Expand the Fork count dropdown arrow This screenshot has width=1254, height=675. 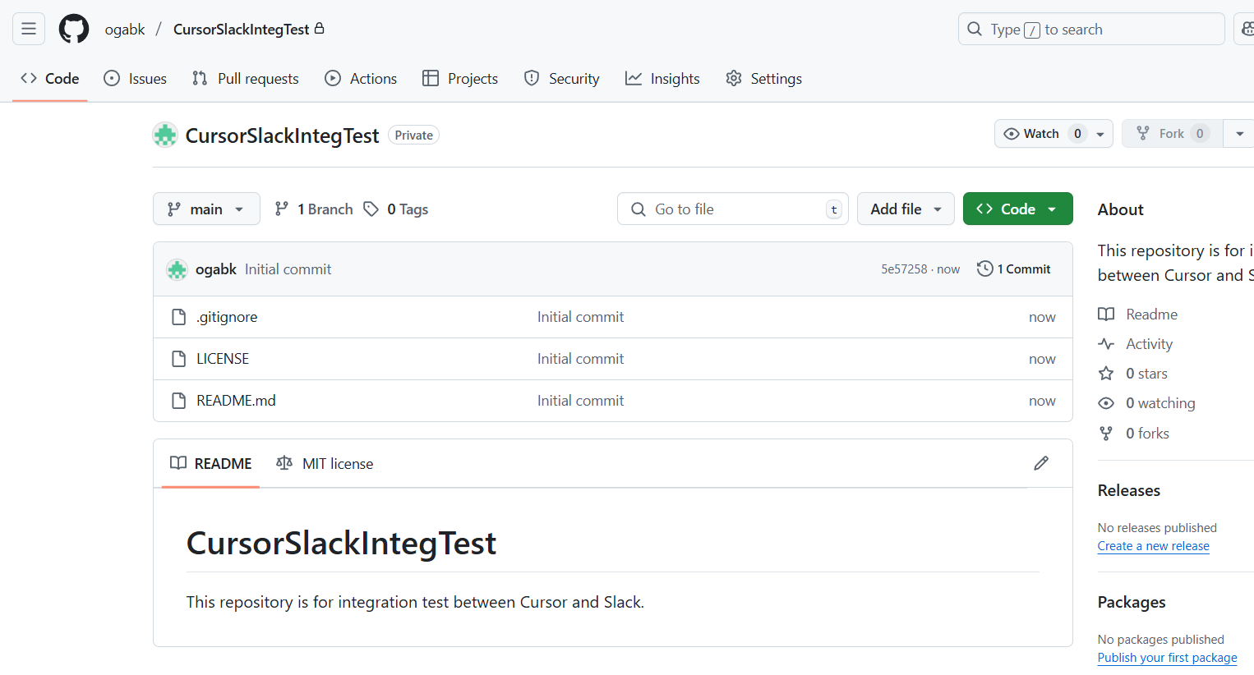[x=1239, y=133]
